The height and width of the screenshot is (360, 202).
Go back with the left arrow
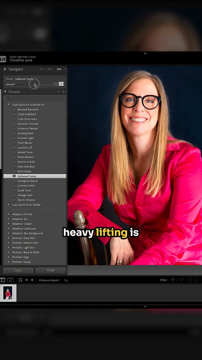click(27, 280)
